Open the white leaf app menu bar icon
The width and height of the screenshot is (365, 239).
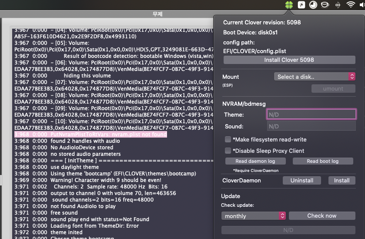(x=301, y=5)
